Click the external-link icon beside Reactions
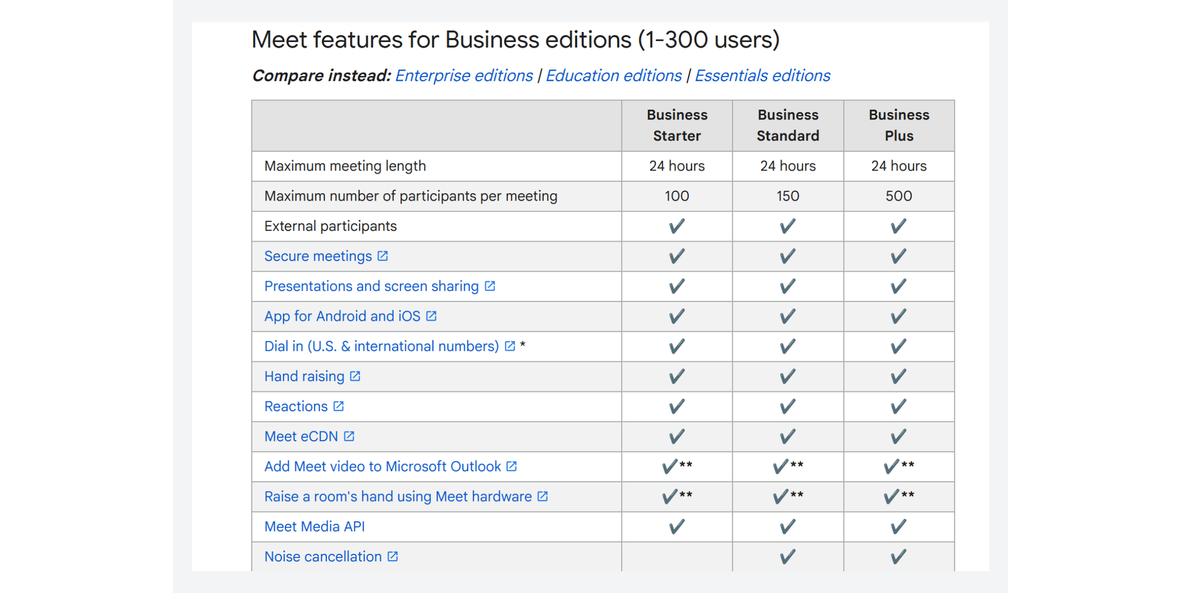This screenshot has height=593, width=1187. 338,407
